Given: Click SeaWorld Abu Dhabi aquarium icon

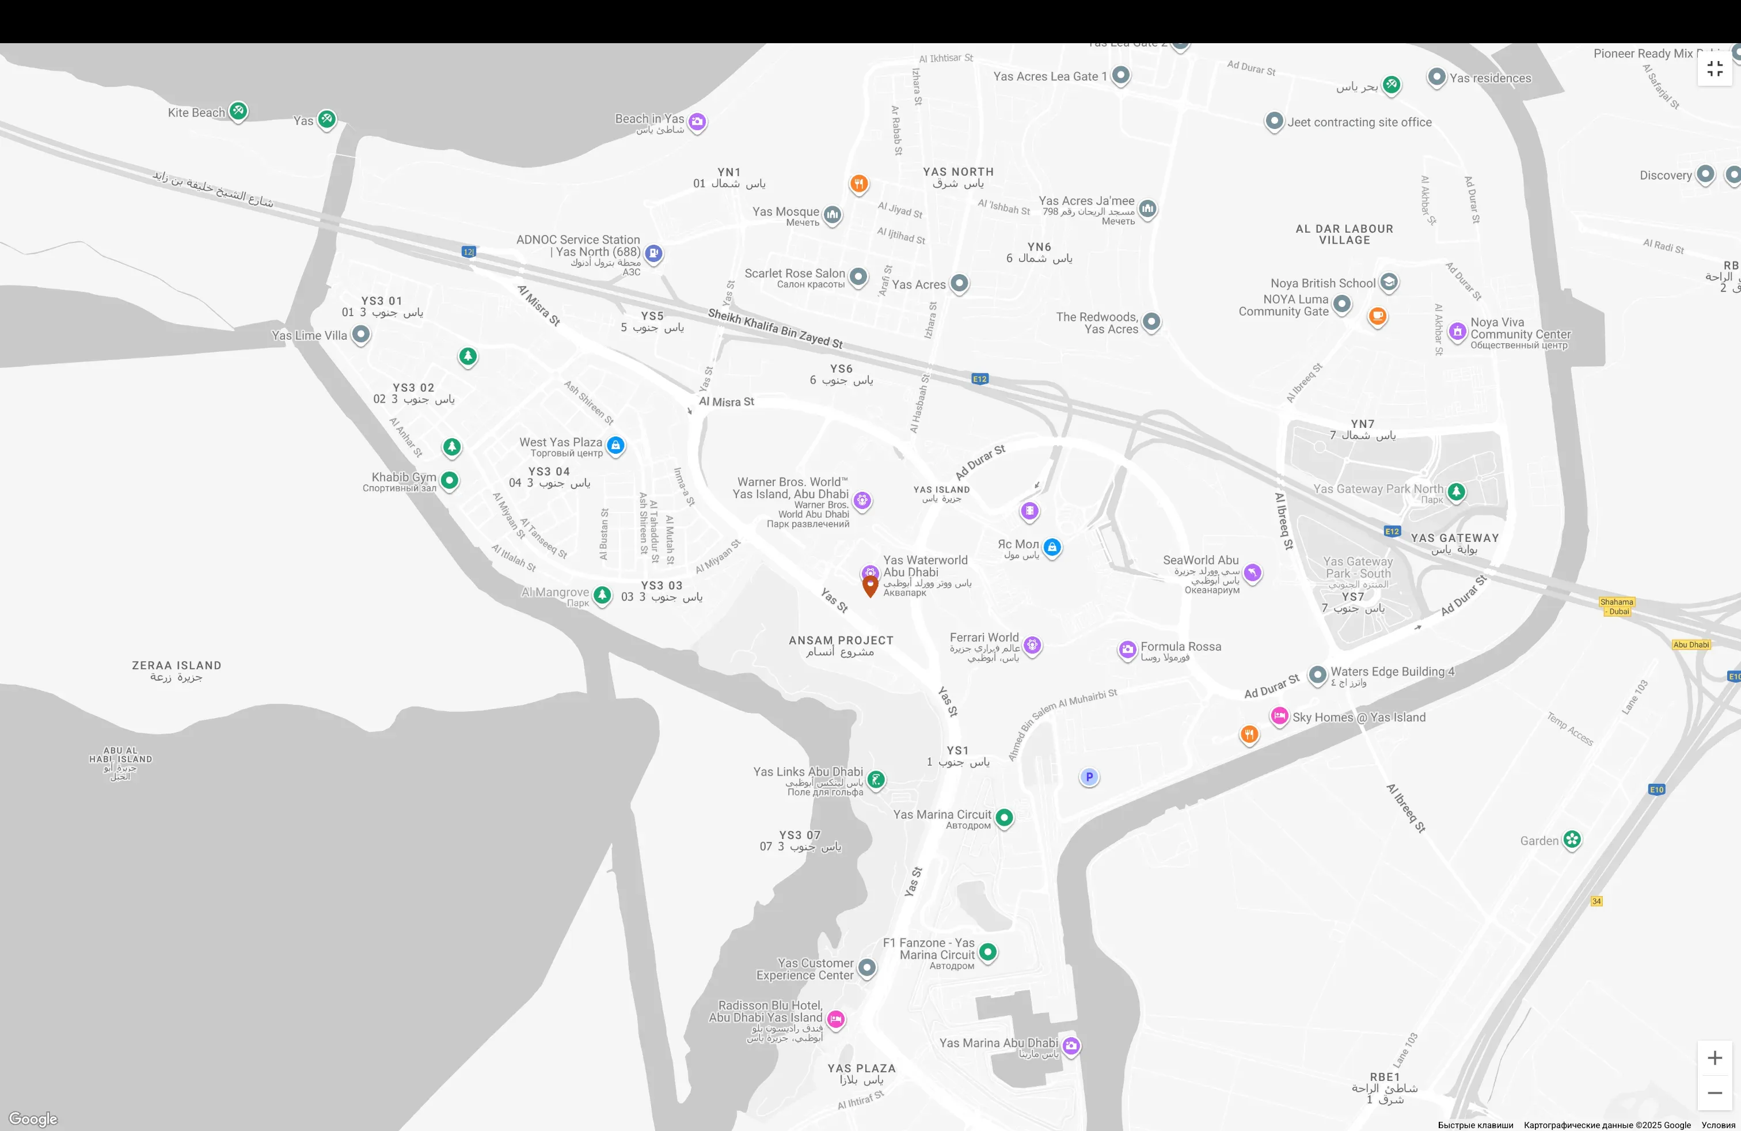Looking at the screenshot, I should coord(1252,572).
